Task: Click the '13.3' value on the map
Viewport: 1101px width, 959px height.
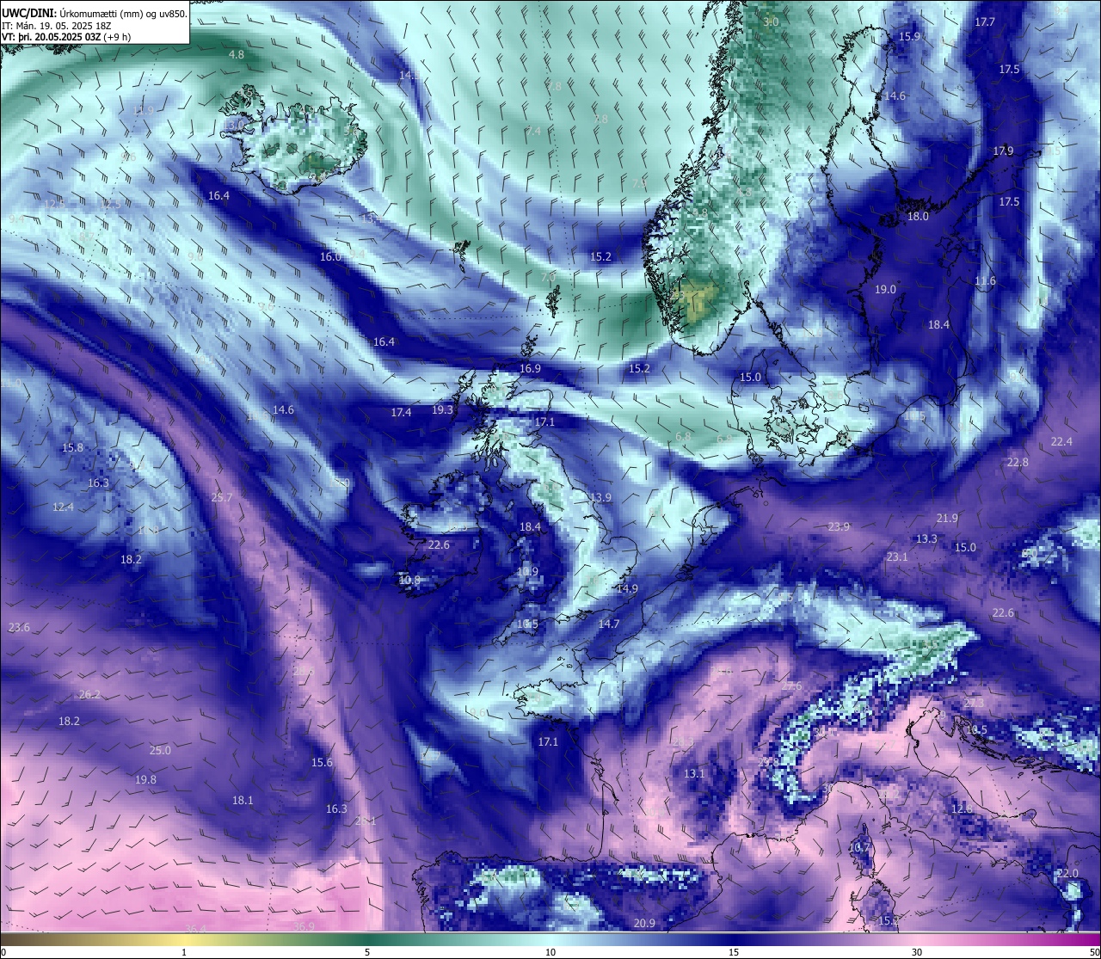Action: click(926, 539)
